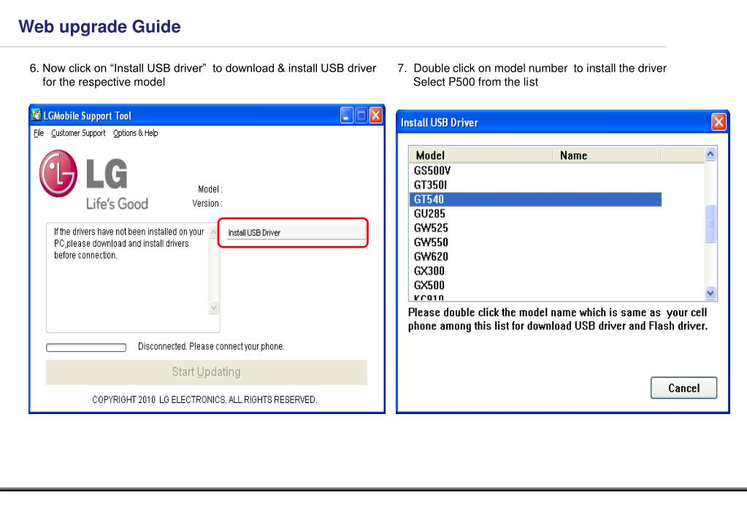Click the LG Life's Good logo
The image size is (747, 517).
coord(94,180)
